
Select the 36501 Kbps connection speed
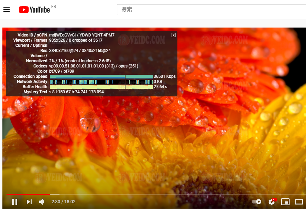coord(164,76)
